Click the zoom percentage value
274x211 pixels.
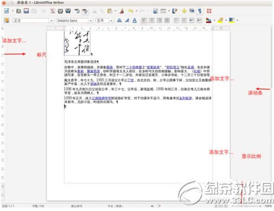click(268, 206)
